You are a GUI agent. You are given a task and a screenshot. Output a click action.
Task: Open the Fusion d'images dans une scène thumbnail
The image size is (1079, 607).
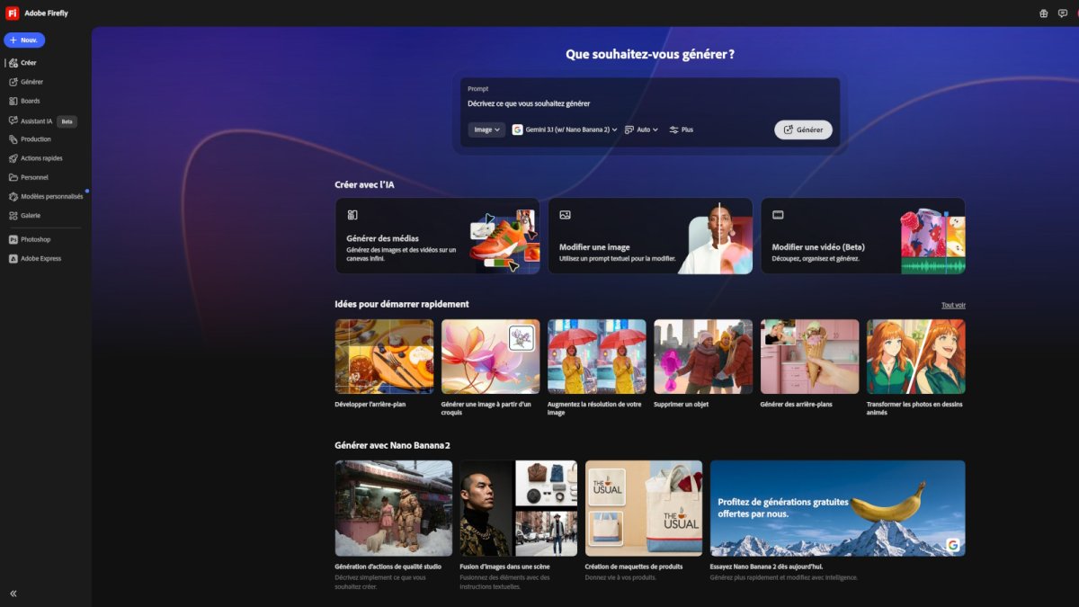[x=519, y=508]
